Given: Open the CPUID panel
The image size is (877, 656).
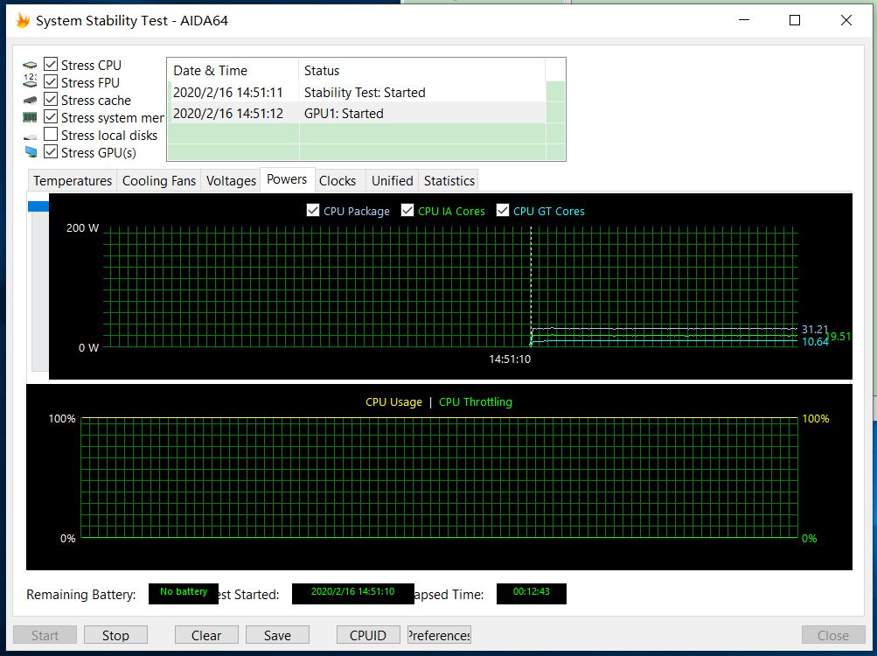Looking at the screenshot, I should (x=368, y=635).
